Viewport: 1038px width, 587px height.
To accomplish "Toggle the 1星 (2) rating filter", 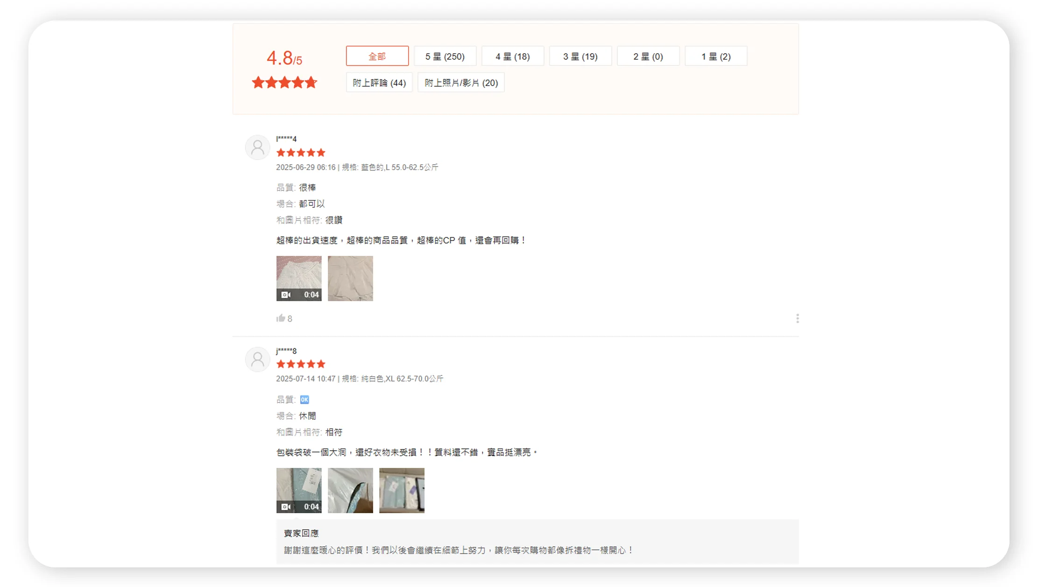I will pyautogui.click(x=715, y=56).
